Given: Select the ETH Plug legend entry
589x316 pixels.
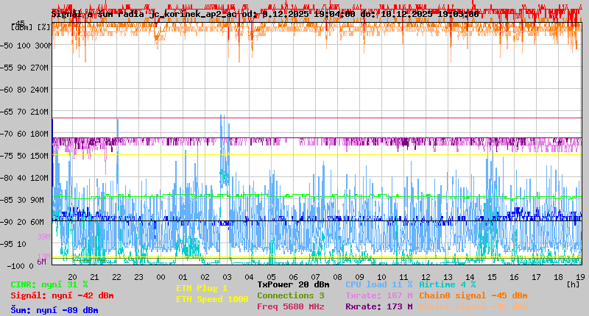Looking at the screenshot, I should pyautogui.click(x=202, y=288).
